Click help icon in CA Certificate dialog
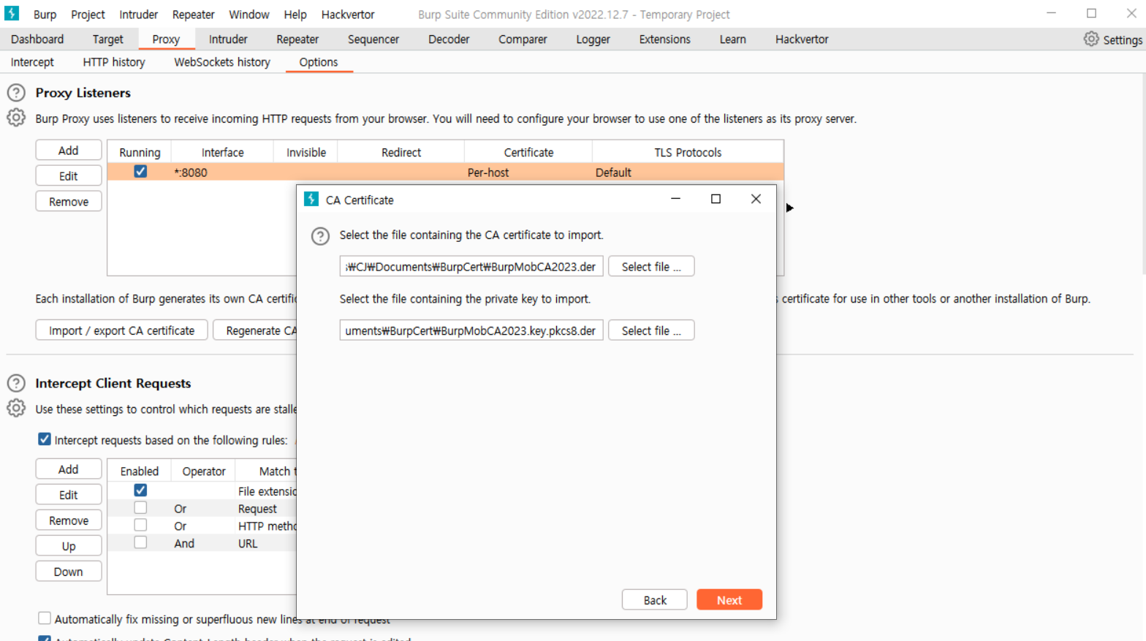This screenshot has width=1146, height=641. (x=320, y=236)
